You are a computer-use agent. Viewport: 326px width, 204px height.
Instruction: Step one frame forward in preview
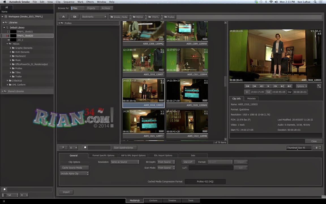(275, 86)
